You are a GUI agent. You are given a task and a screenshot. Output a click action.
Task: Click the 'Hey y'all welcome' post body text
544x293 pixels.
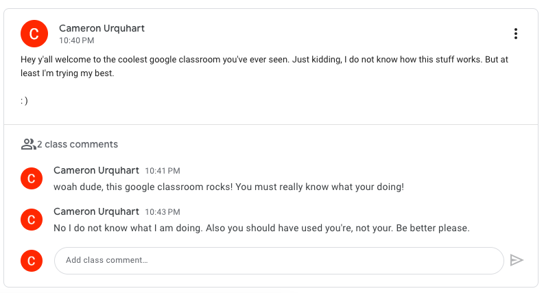[264, 67]
